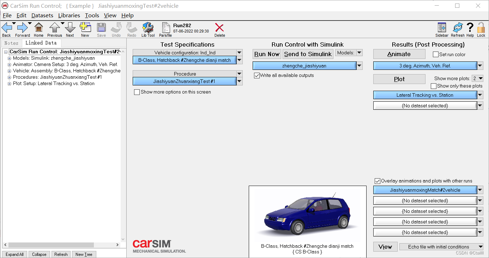The image size is (489, 258).
Task: Click the Plot button
Action: click(399, 79)
